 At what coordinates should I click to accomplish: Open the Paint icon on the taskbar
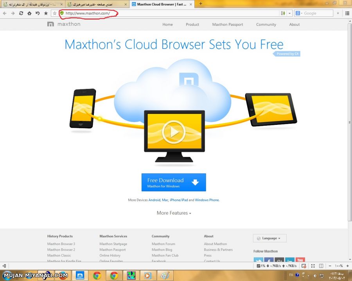165,276
